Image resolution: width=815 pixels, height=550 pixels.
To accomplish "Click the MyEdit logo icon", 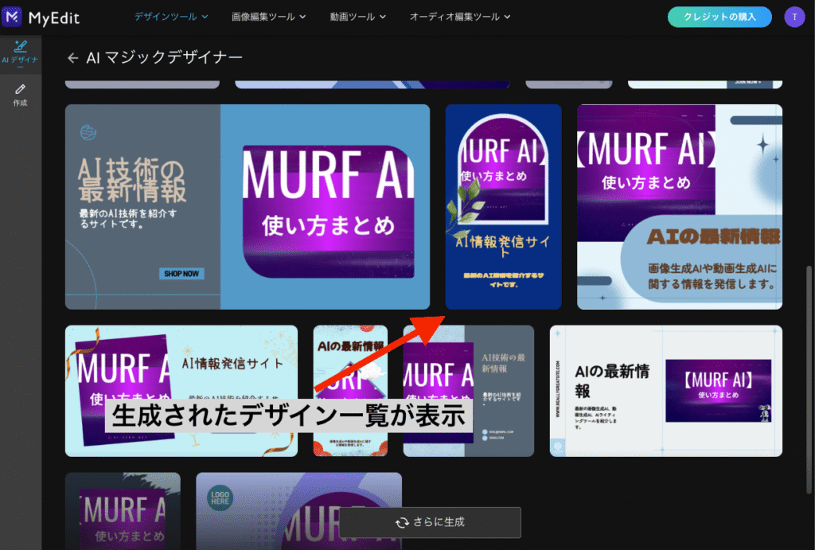I will click(x=12, y=17).
